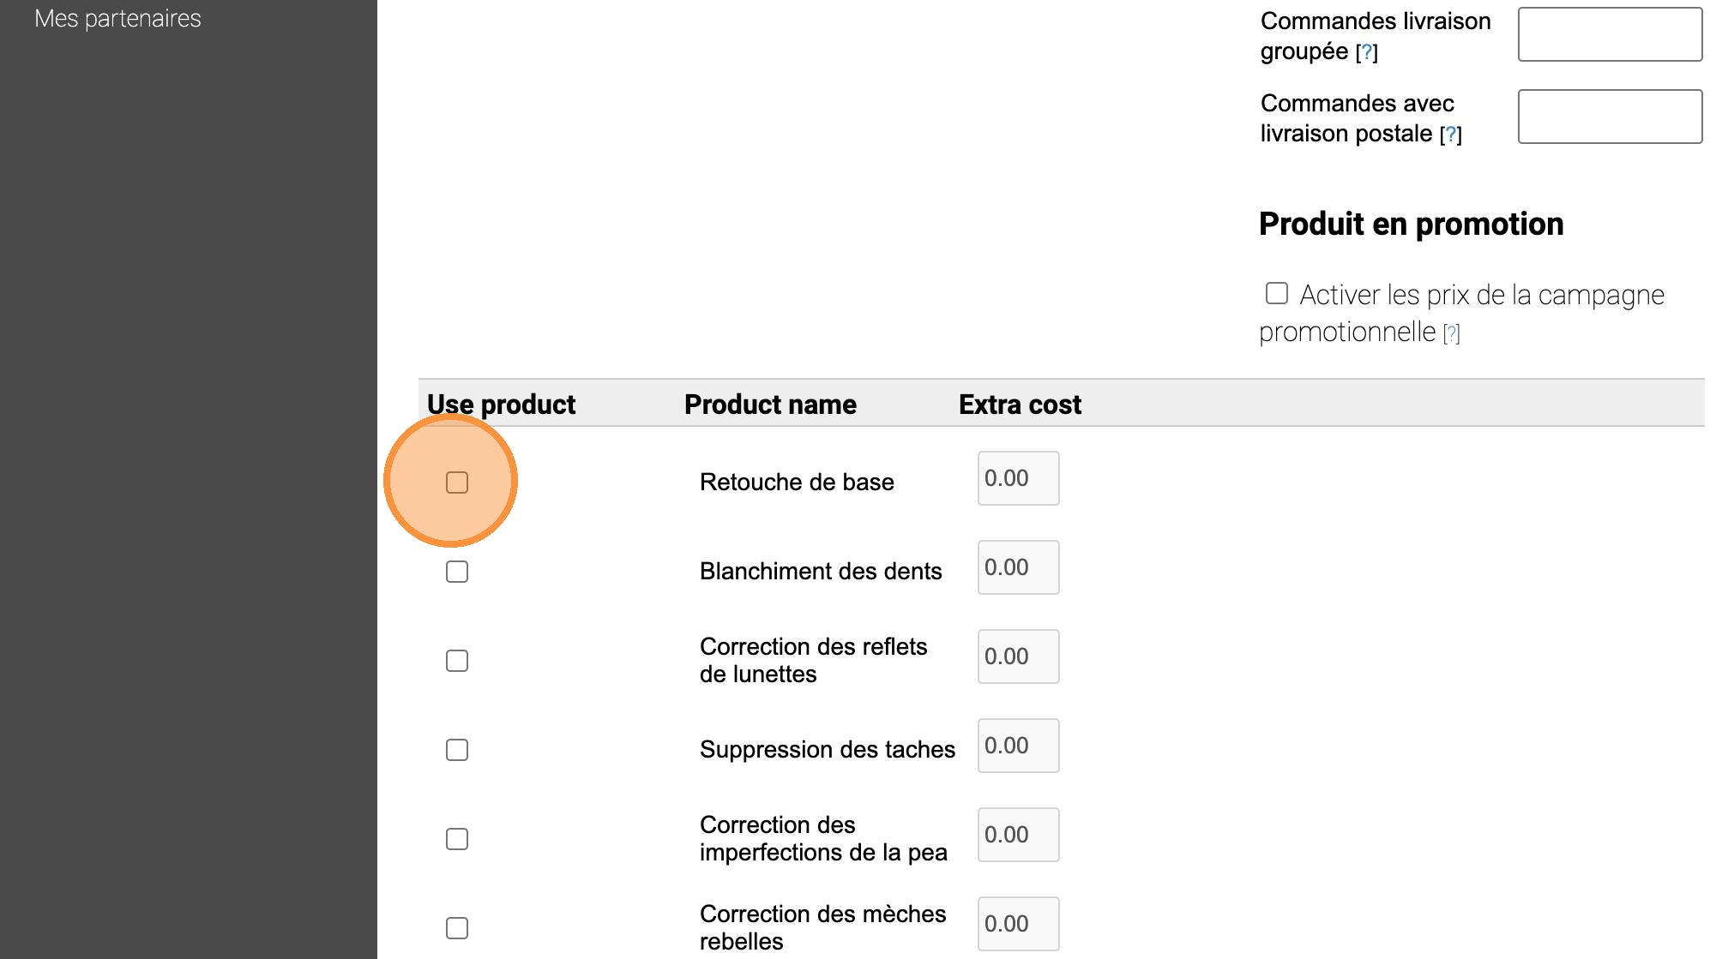Tick Correction des reflets de lunettes checkbox
The width and height of the screenshot is (1716, 959).
coord(457,661)
